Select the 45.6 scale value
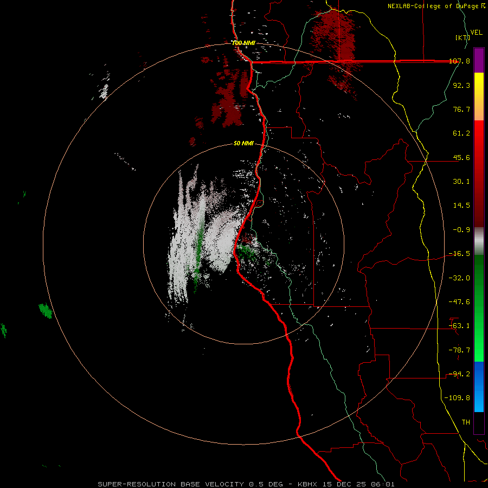The width and height of the screenshot is (488, 488). pos(461,157)
